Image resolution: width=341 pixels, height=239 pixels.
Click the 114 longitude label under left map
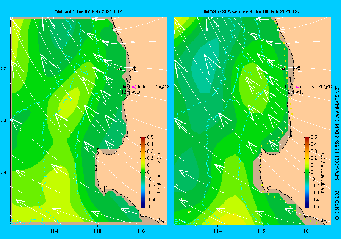click(54, 231)
